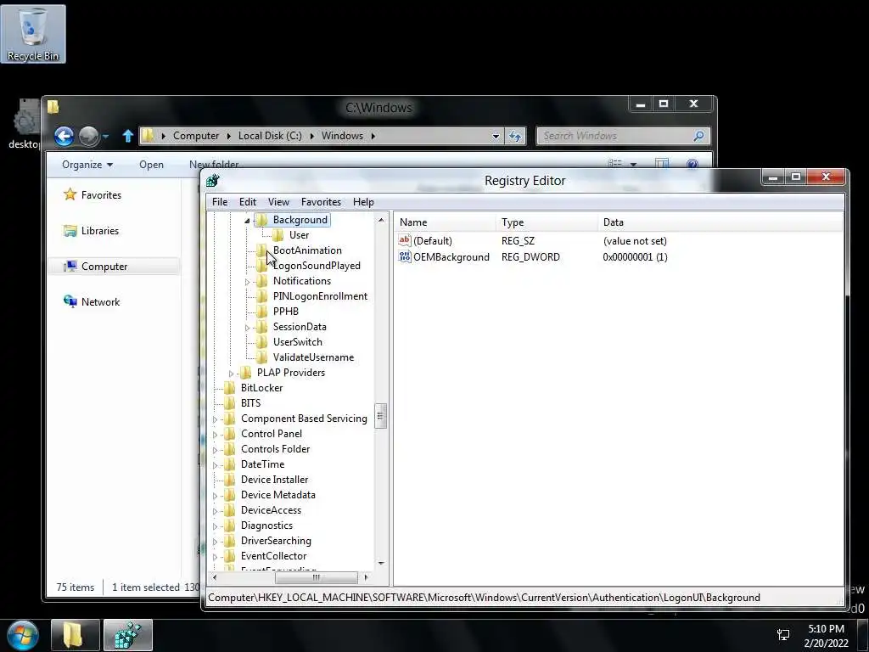Select the EventCollector key

coord(273,556)
